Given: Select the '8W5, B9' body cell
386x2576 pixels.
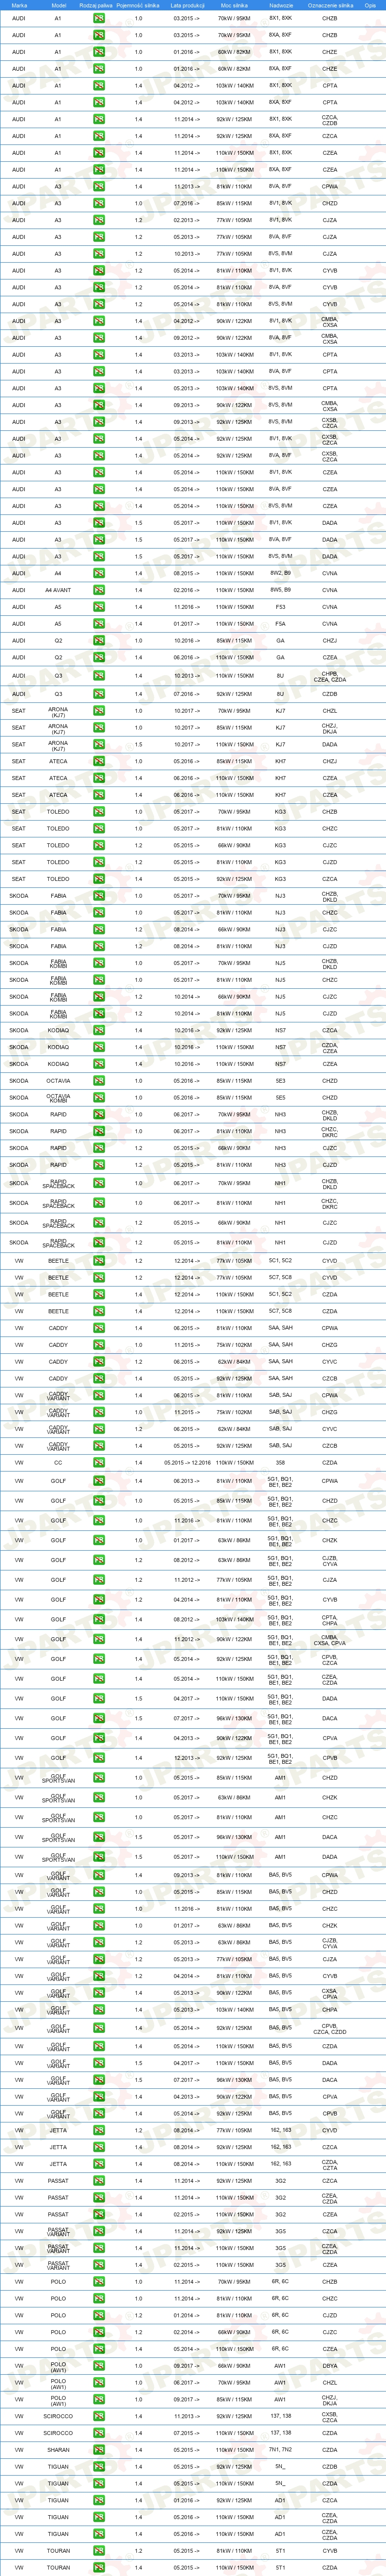Looking at the screenshot, I should coord(280,590).
